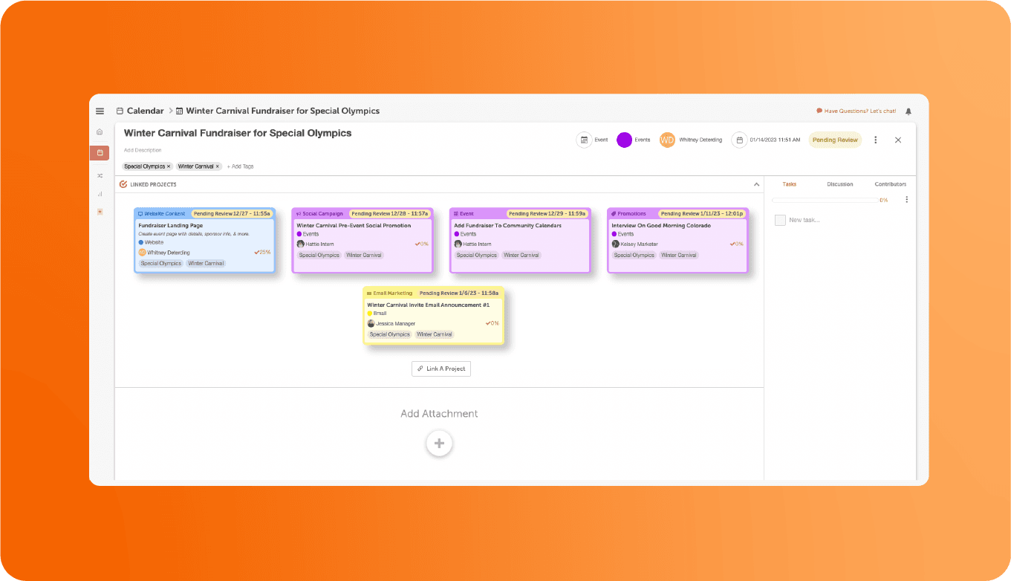Remove the Special Olympics tag
Screen dimensions: 1011x581
169,166
